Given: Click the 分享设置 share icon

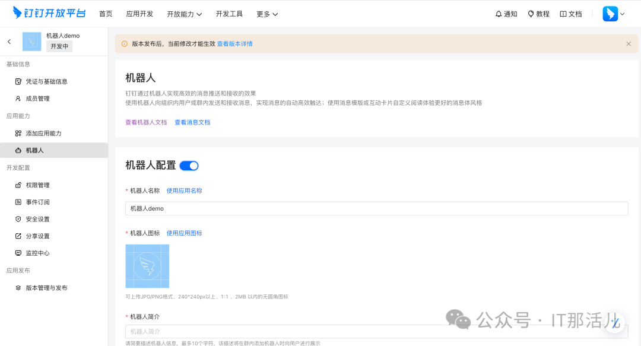Looking at the screenshot, I should (18, 236).
